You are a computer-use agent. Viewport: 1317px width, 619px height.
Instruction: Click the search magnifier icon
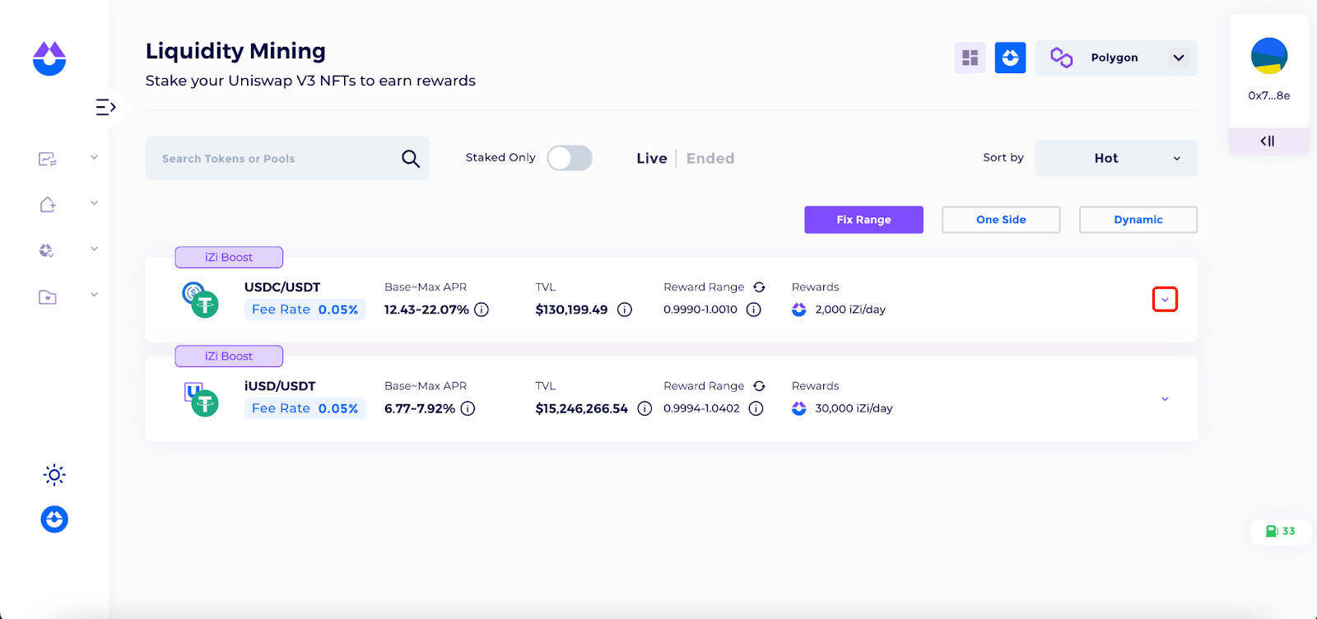point(411,158)
